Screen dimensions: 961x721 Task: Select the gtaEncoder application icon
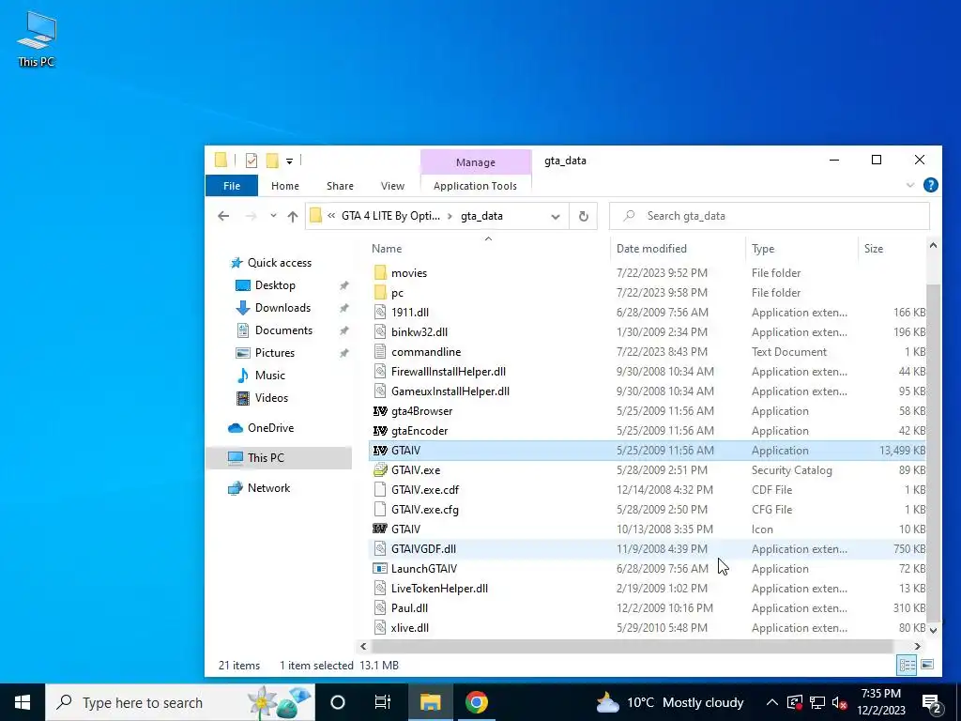[380, 430]
